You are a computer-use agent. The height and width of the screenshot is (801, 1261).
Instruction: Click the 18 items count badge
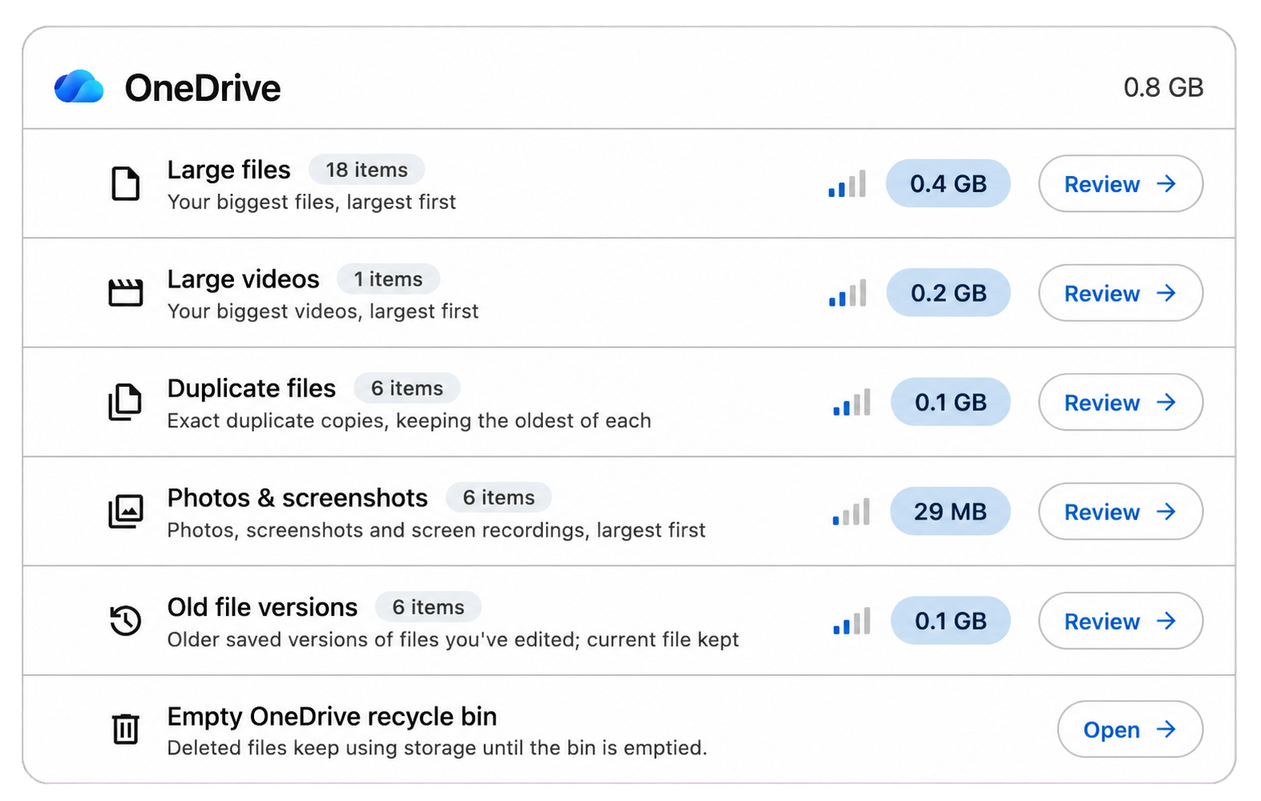[x=366, y=170]
